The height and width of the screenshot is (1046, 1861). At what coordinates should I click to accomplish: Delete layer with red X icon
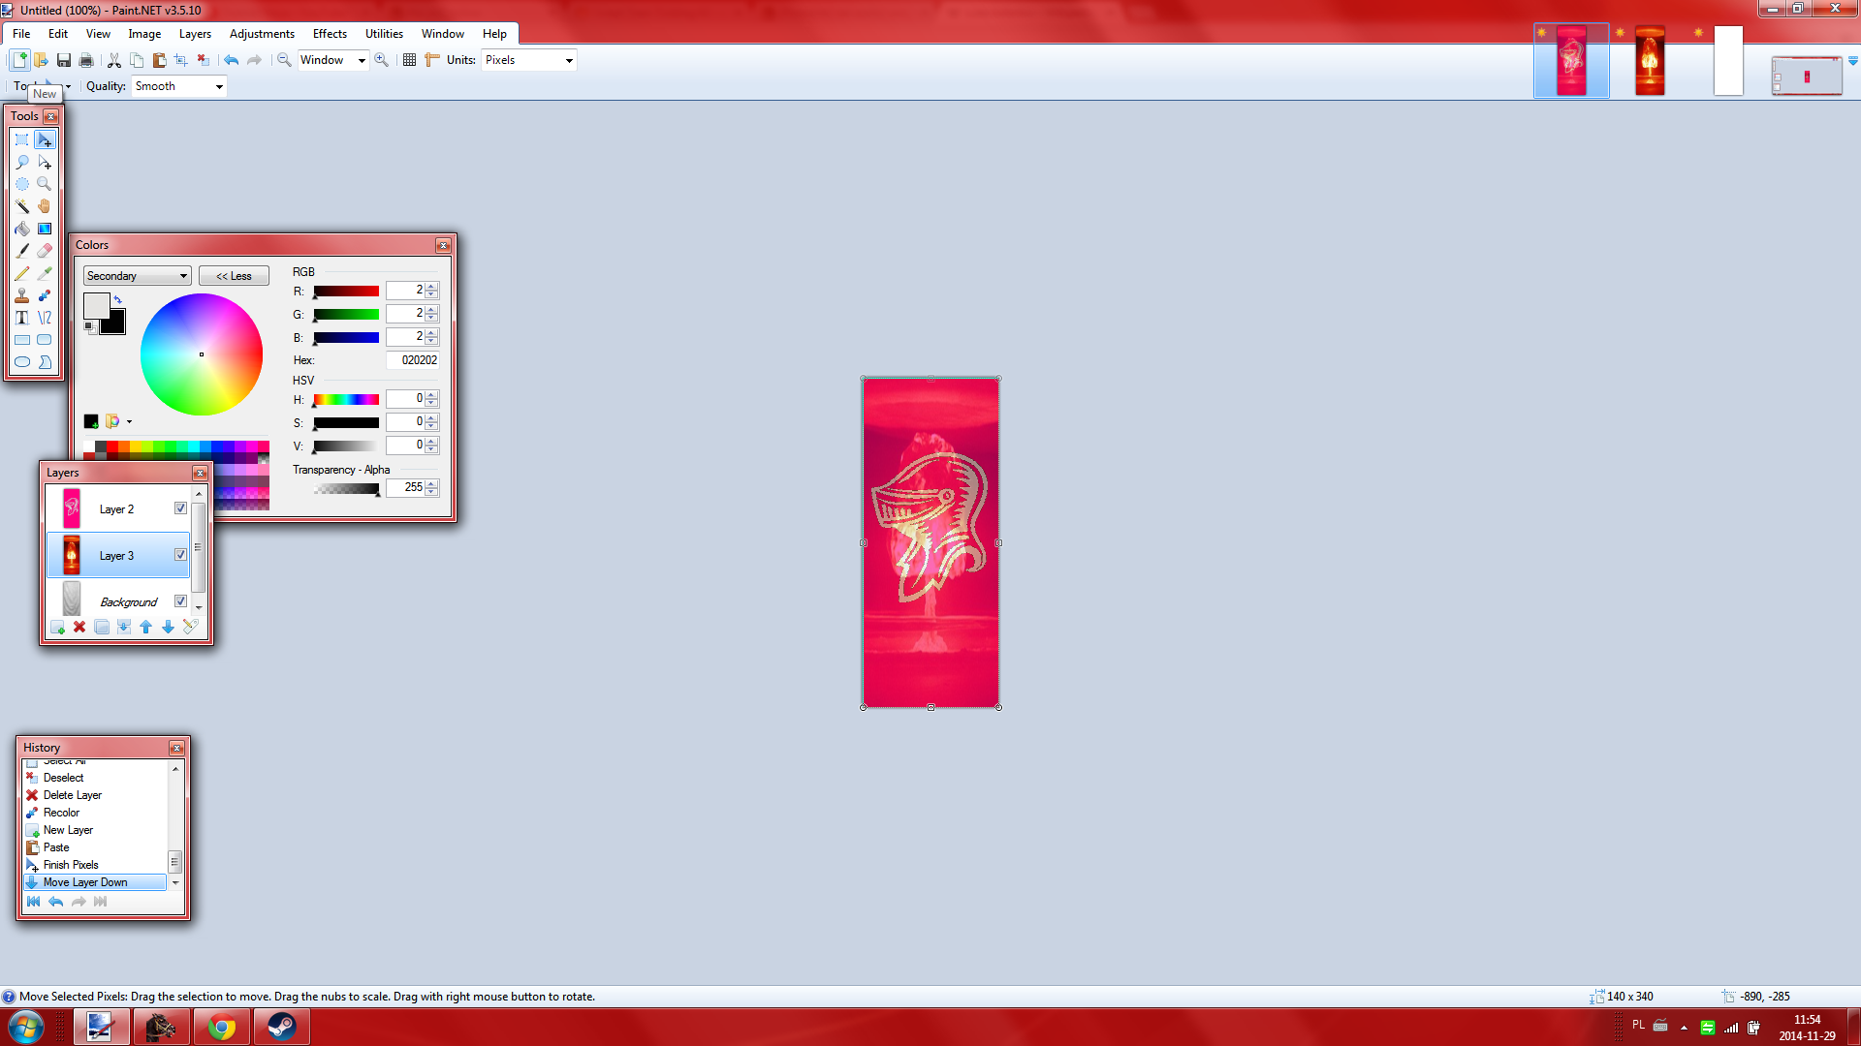pos(79,628)
